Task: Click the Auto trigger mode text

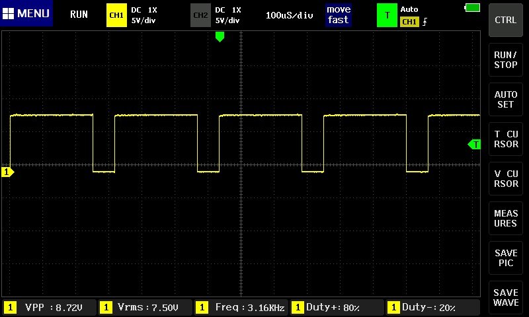Action: tap(409, 9)
